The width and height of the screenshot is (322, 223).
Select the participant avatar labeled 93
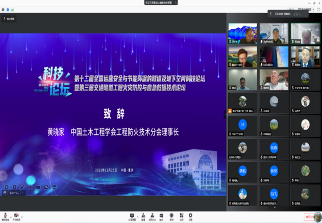[243, 125]
